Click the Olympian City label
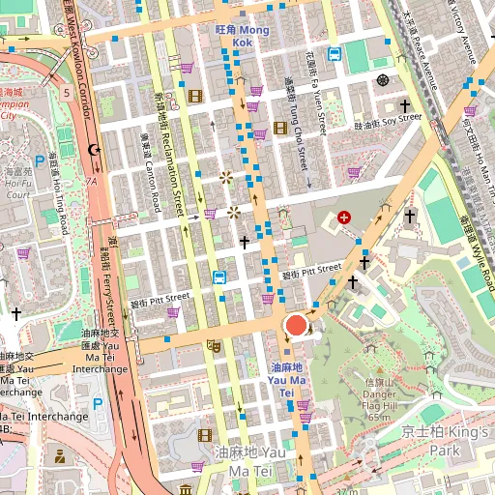This screenshot has height=495, width=495. tap(14, 103)
